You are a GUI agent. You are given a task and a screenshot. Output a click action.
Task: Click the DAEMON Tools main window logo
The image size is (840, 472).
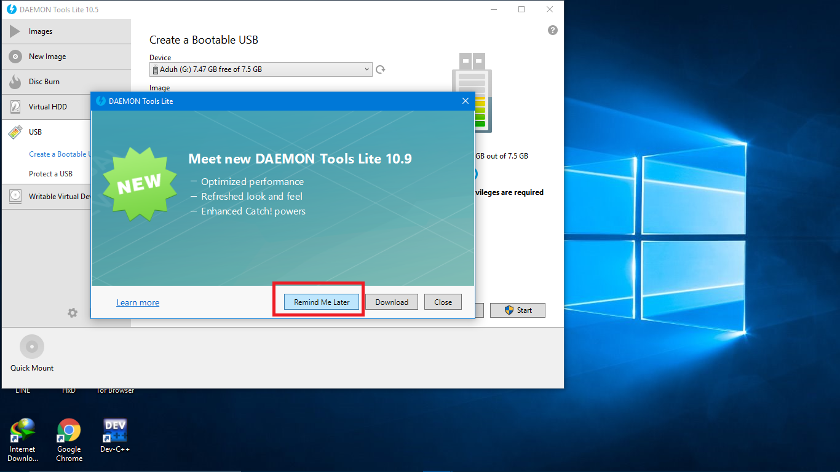tap(11, 10)
